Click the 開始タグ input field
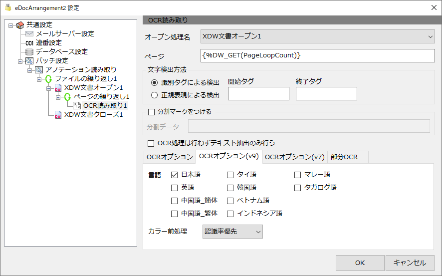Viewport: 442px width, 276px height. pyautogui.click(x=258, y=94)
